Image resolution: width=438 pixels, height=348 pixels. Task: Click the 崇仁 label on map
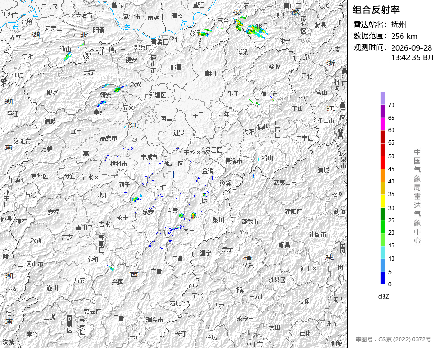point(161,187)
